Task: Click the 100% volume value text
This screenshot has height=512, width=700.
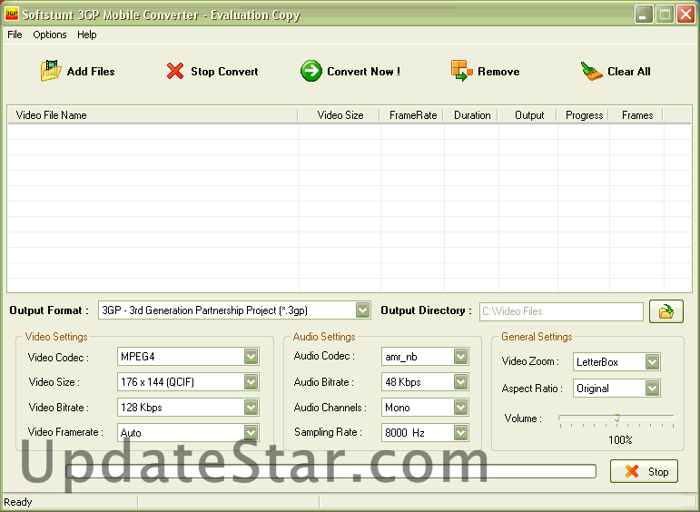Action: coord(620,440)
